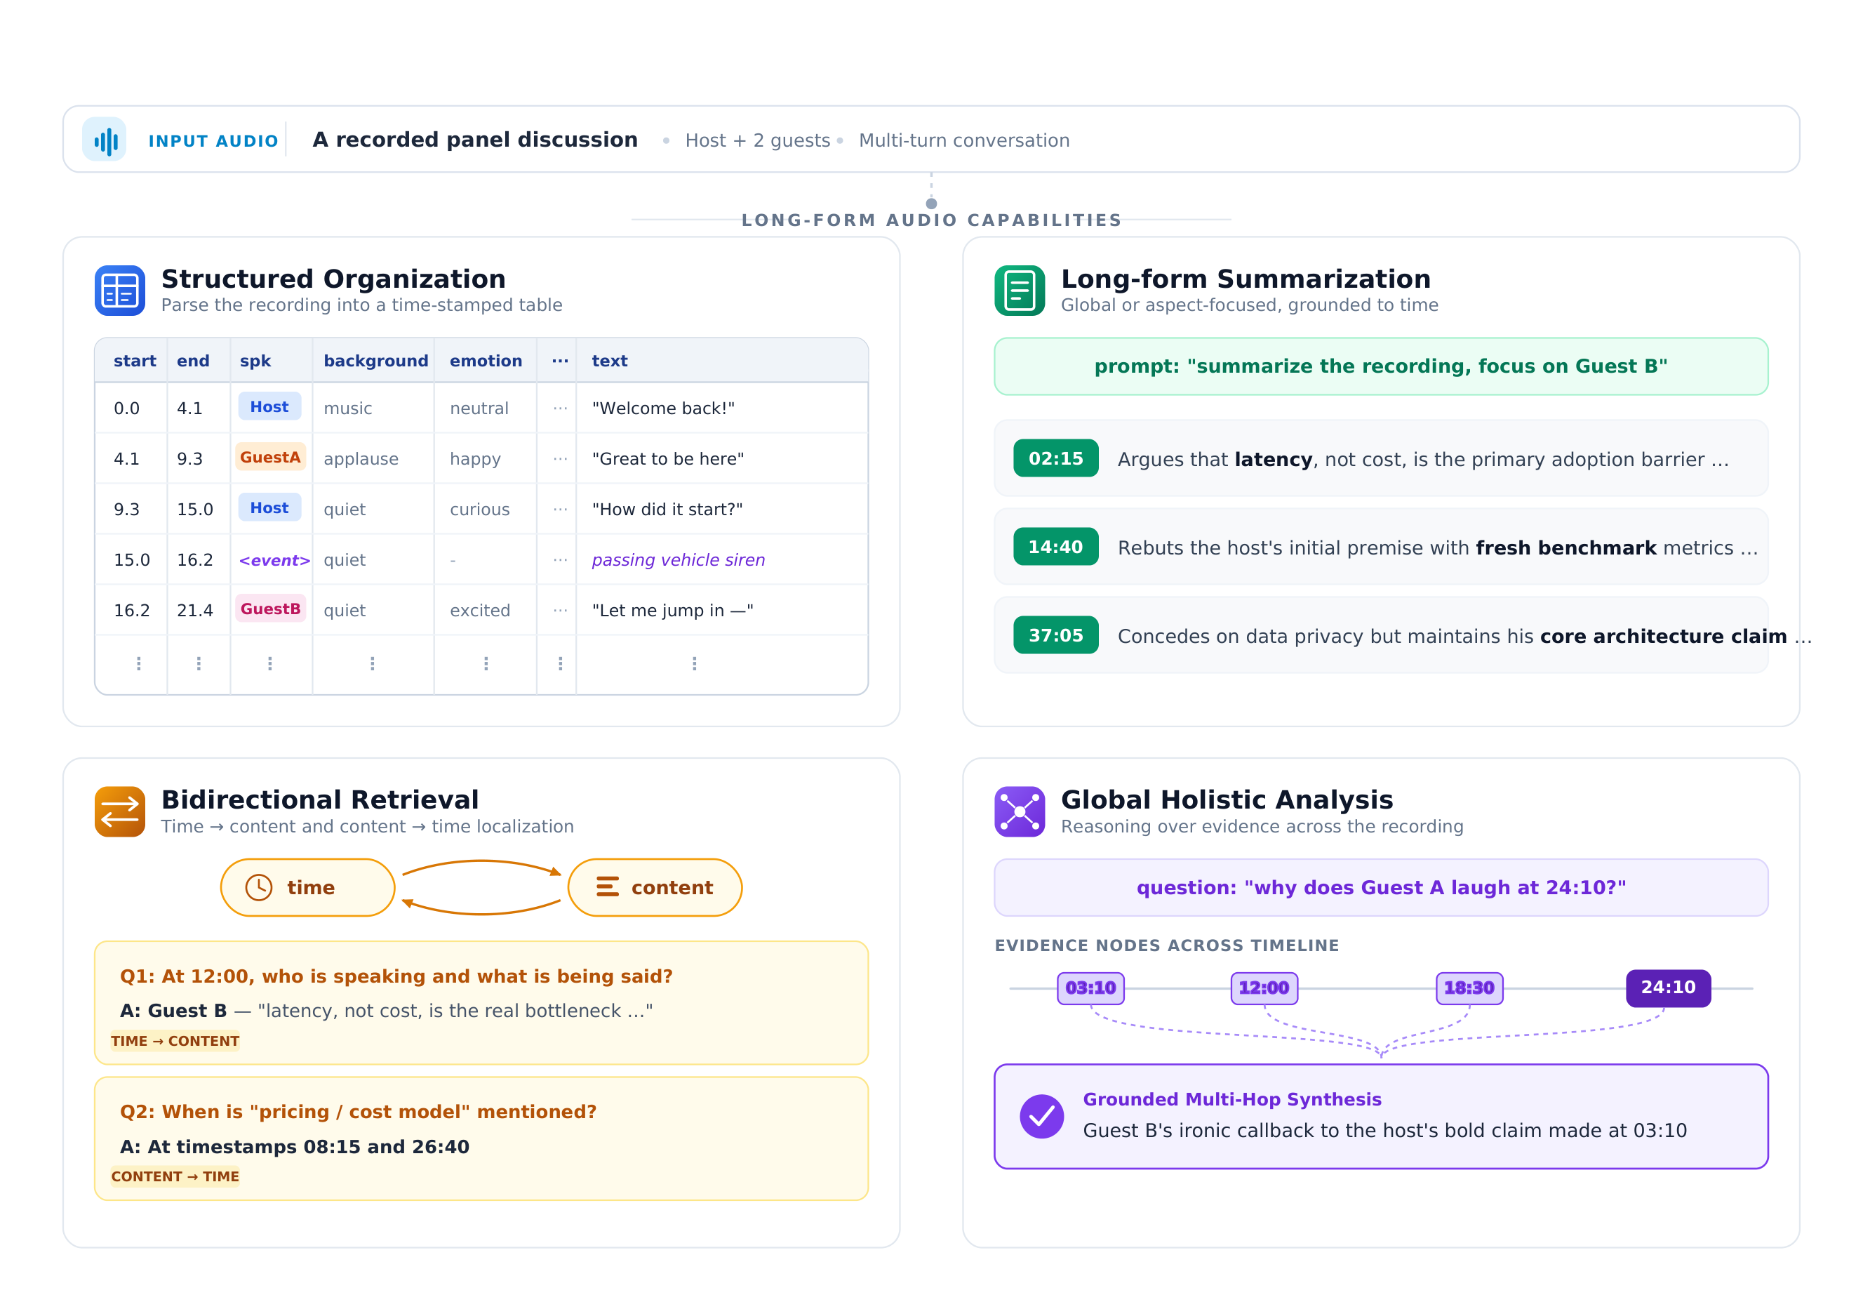Click the purple checkmark circle icon

pos(1041,1117)
